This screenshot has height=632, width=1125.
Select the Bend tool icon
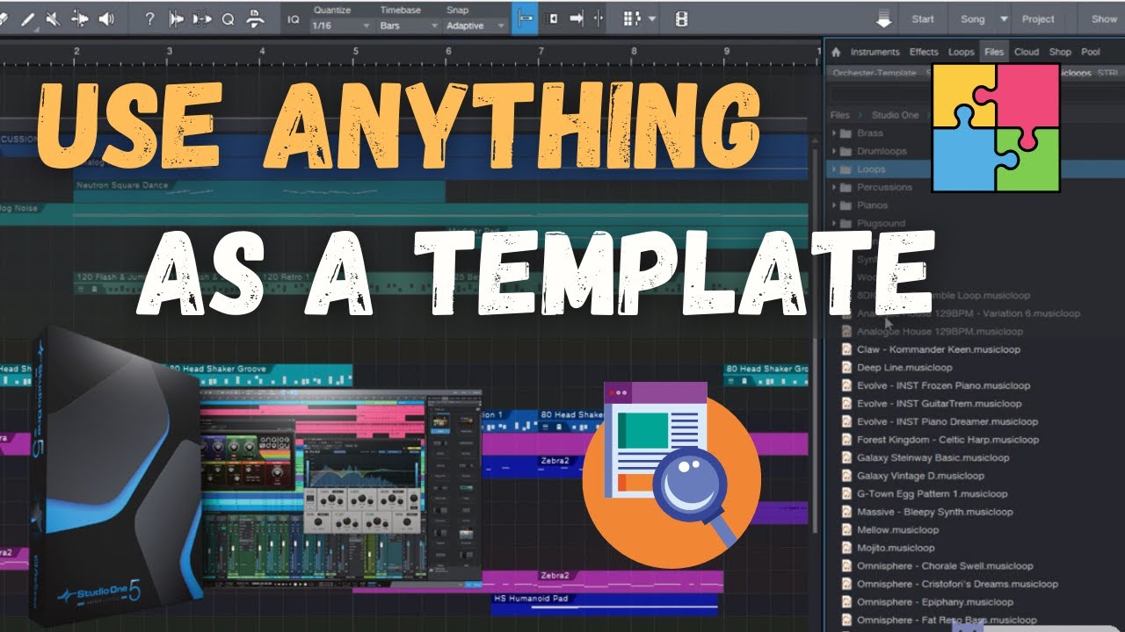point(80,18)
